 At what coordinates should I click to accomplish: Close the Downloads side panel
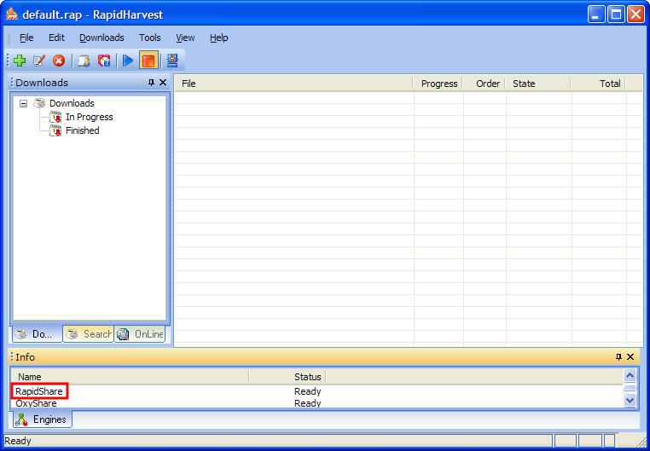[x=163, y=83]
